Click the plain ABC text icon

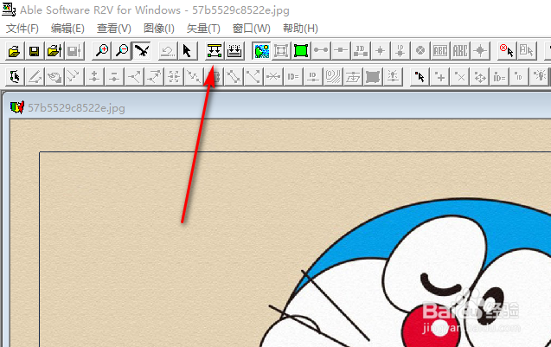pos(460,51)
